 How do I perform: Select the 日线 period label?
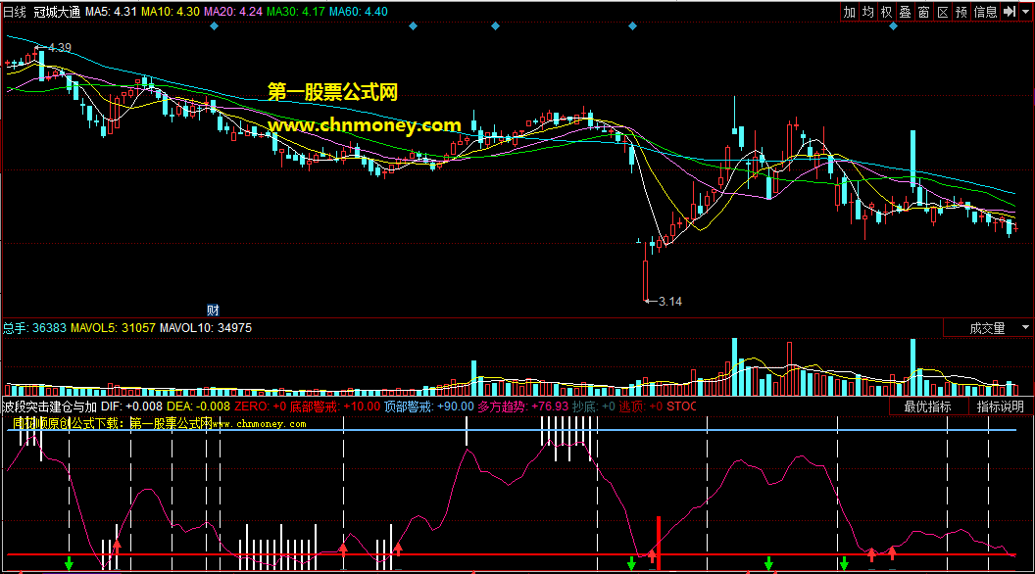click(15, 12)
